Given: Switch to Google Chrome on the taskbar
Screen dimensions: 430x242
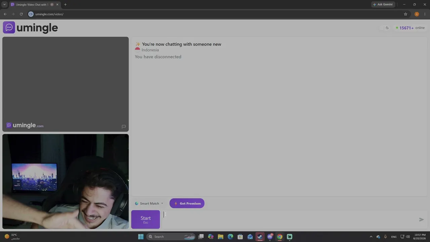Looking at the screenshot, I should (279, 237).
